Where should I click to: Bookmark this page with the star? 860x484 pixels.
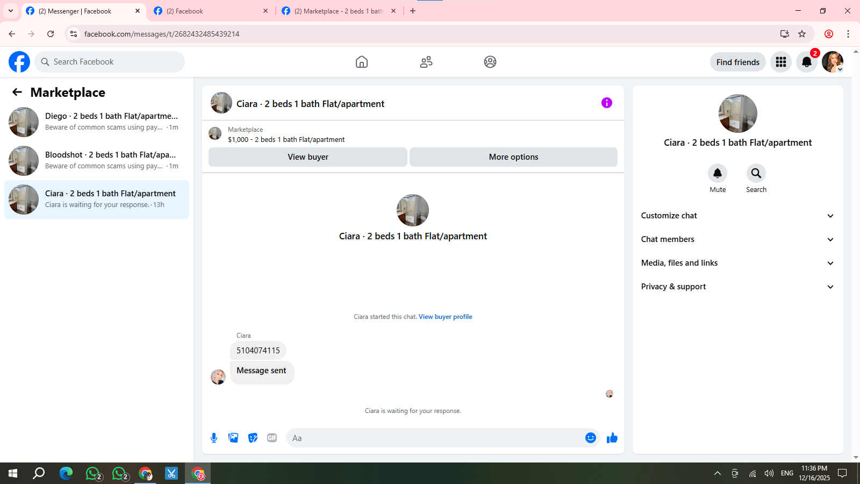802,34
